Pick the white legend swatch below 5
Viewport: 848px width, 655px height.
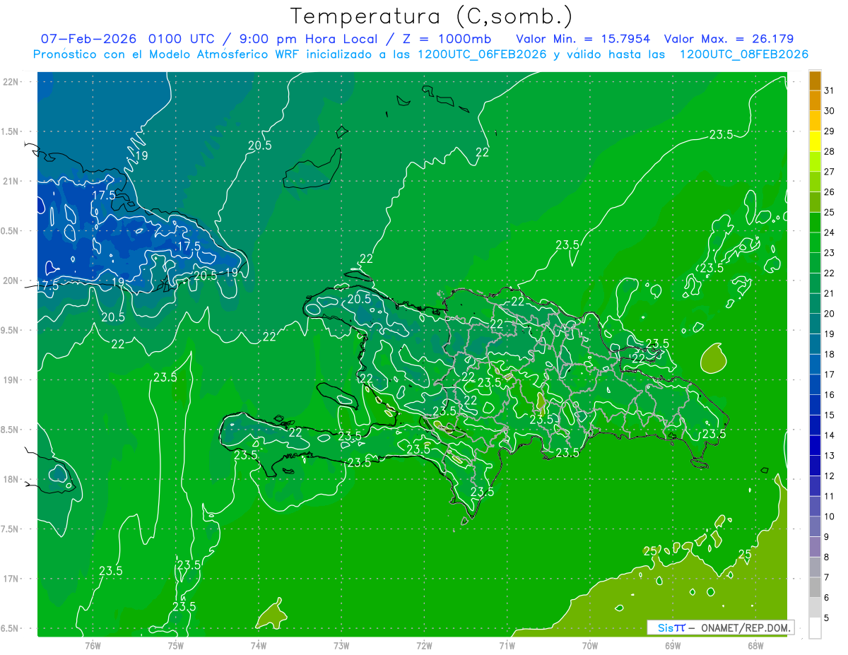click(x=815, y=628)
